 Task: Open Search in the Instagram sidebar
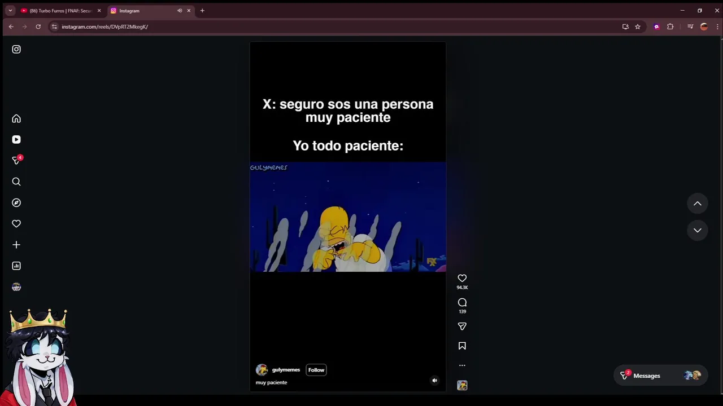coord(16,182)
